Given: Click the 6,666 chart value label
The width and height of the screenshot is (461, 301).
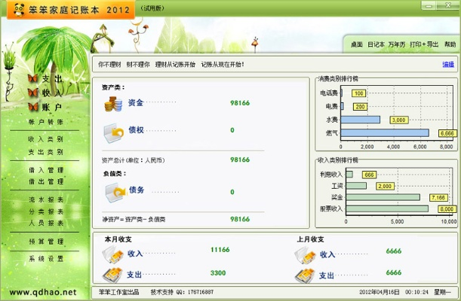Looking at the screenshot, I should (447, 133).
